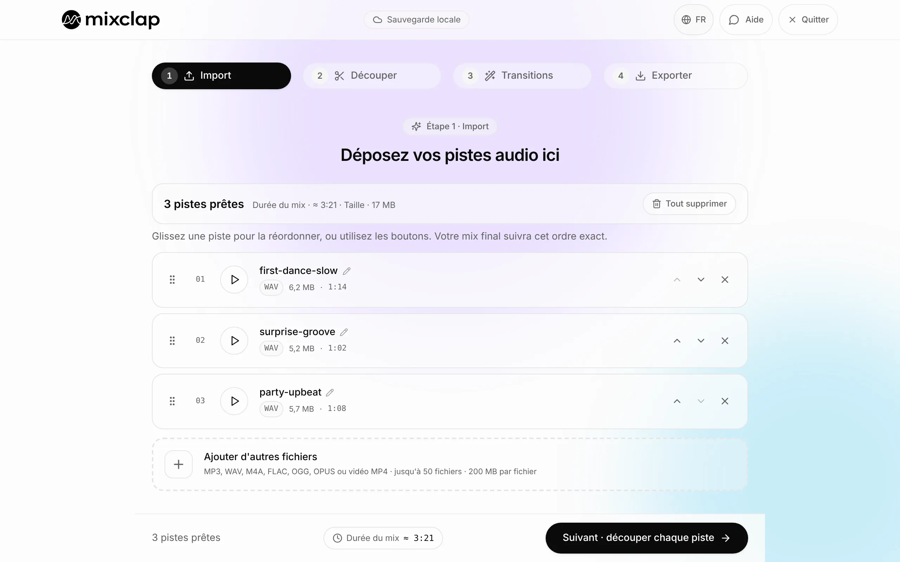Screen dimensions: 900x562
Task: Select the Import step tab
Action: (x=221, y=76)
